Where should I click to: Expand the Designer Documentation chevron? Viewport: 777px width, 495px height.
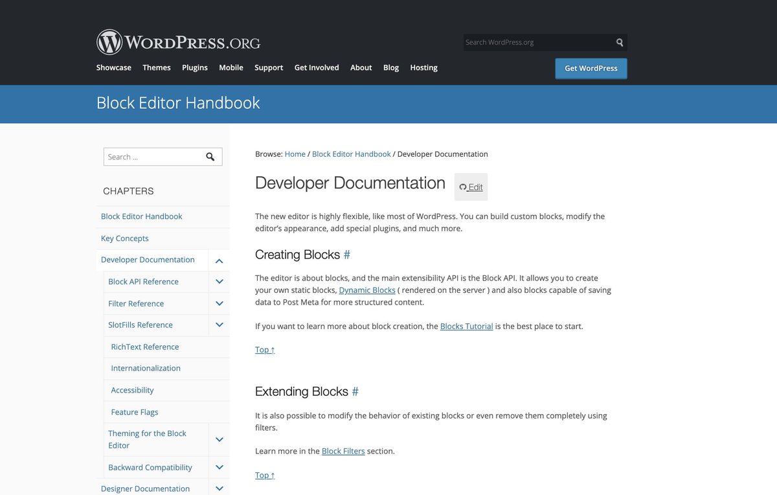(x=219, y=488)
